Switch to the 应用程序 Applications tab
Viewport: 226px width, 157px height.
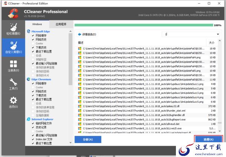61,24
